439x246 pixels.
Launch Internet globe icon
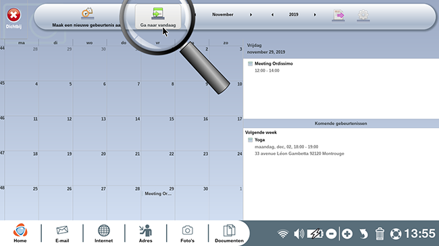tap(103, 234)
